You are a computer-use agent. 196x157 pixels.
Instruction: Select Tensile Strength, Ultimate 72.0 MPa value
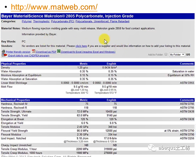pos(82,111)
